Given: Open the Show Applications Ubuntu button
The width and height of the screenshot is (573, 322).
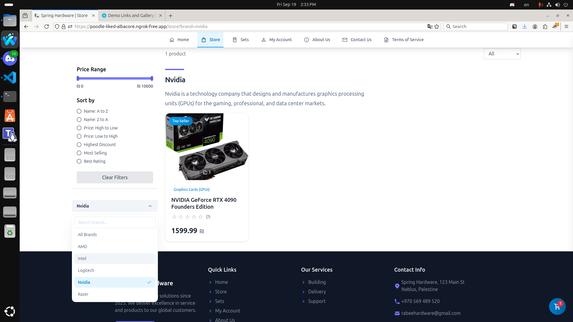Looking at the screenshot, I should tap(10, 311).
